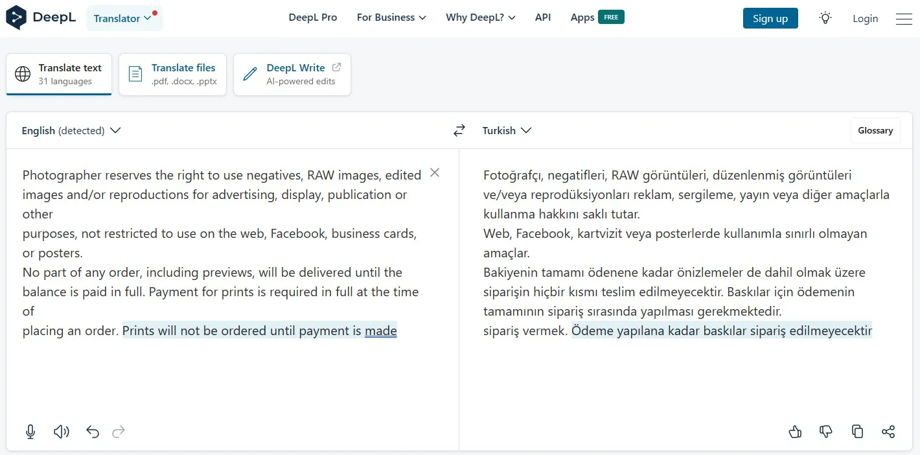Click the DeepL logo
The image size is (920, 455).
click(x=40, y=17)
